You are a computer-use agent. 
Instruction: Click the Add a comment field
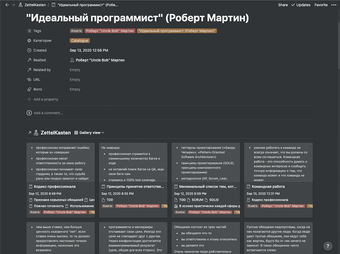(x=49, y=113)
